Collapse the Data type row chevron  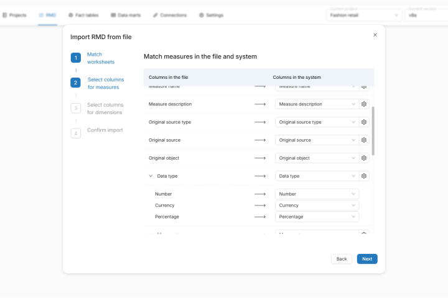[x=151, y=176]
